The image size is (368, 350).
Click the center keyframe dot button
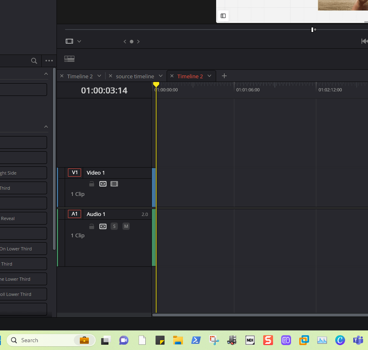pyautogui.click(x=132, y=41)
